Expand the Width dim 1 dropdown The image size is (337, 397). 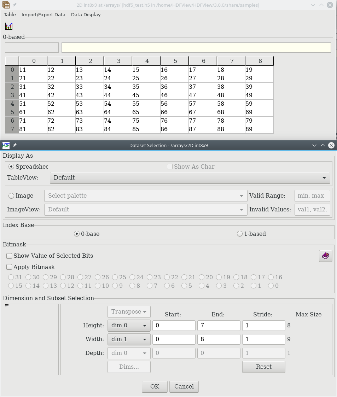[x=129, y=339]
